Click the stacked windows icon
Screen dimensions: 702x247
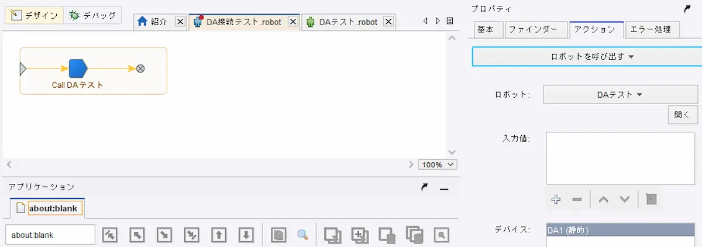pos(414,235)
